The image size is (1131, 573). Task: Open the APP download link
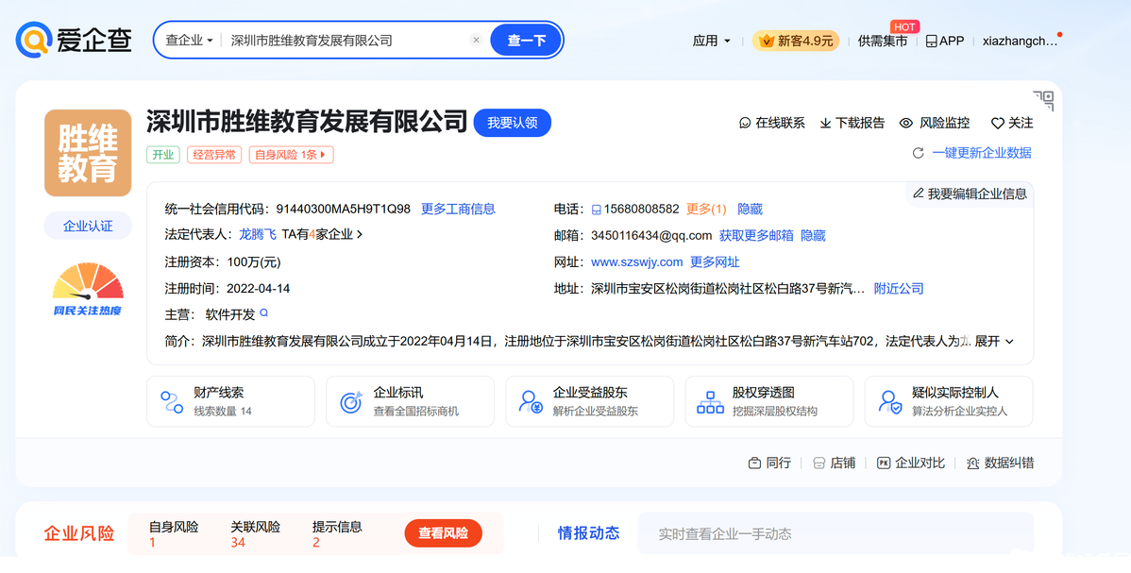click(x=945, y=42)
